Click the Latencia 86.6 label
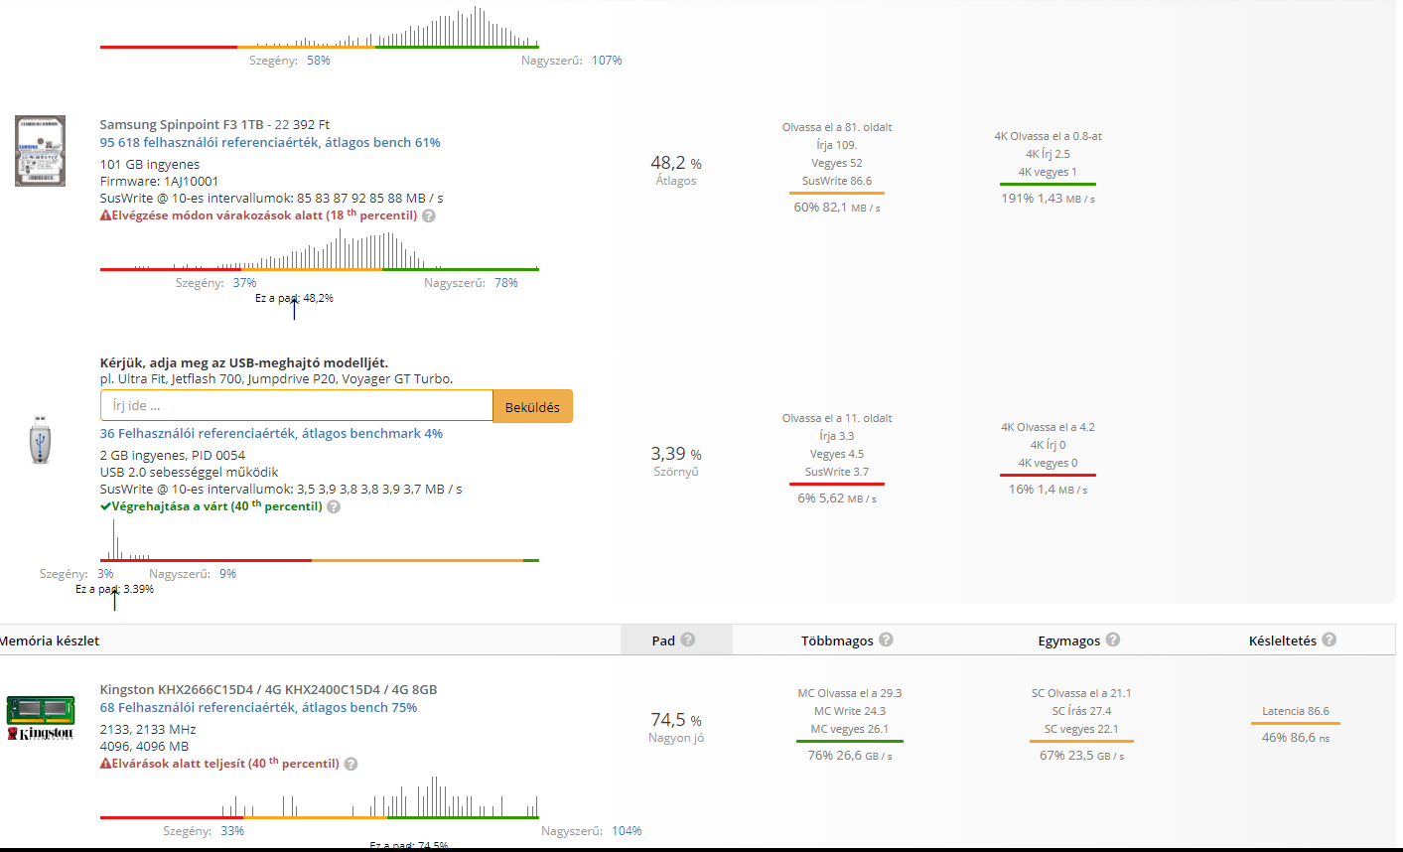Viewport: 1403px width, 852px height. [x=1296, y=711]
